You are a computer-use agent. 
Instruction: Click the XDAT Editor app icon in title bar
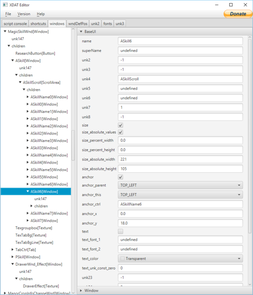5,5
